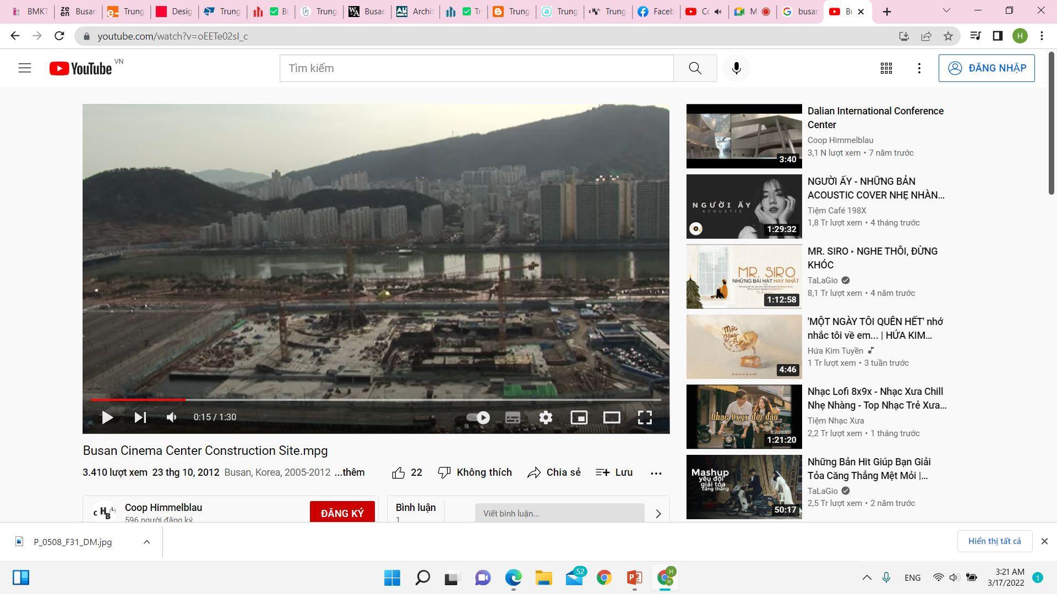Search with voice microphone
Image resolution: width=1057 pixels, height=594 pixels.
point(736,68)
